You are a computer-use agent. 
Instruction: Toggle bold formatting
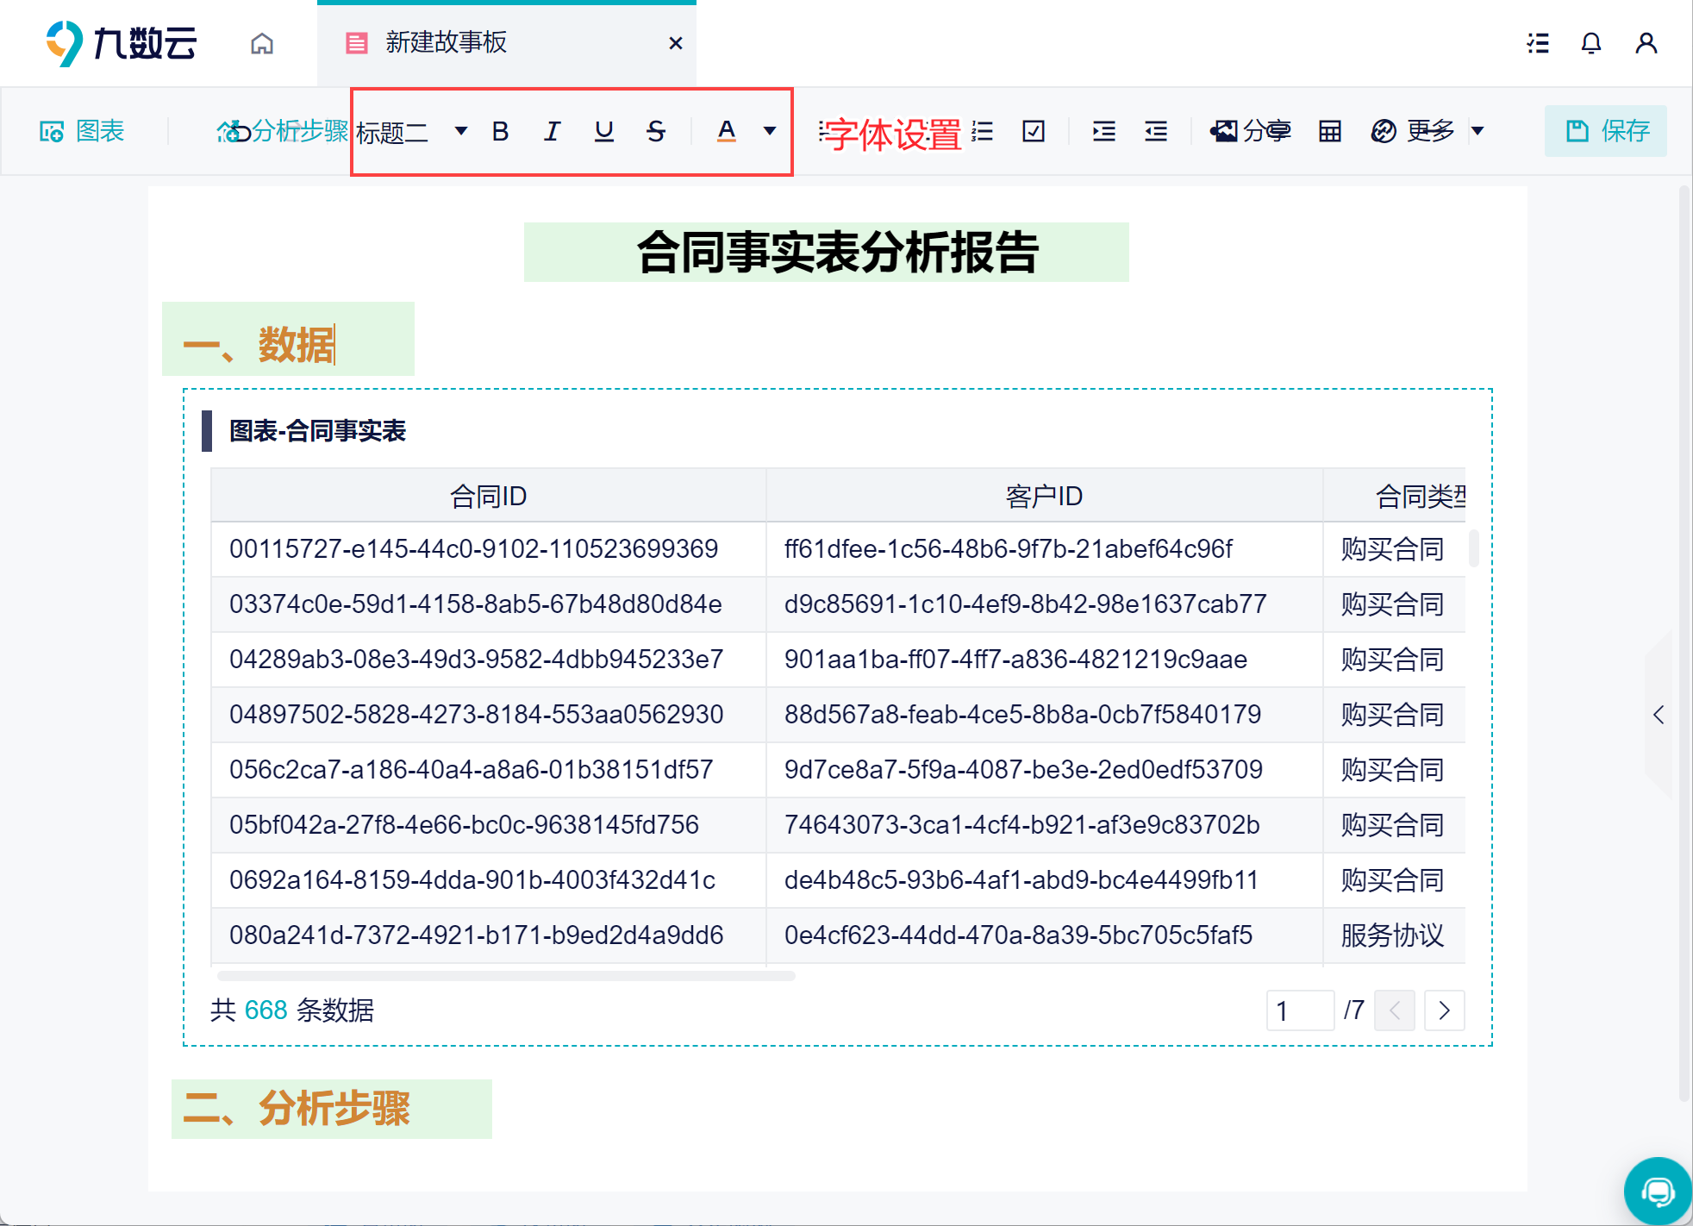point(500,131)
